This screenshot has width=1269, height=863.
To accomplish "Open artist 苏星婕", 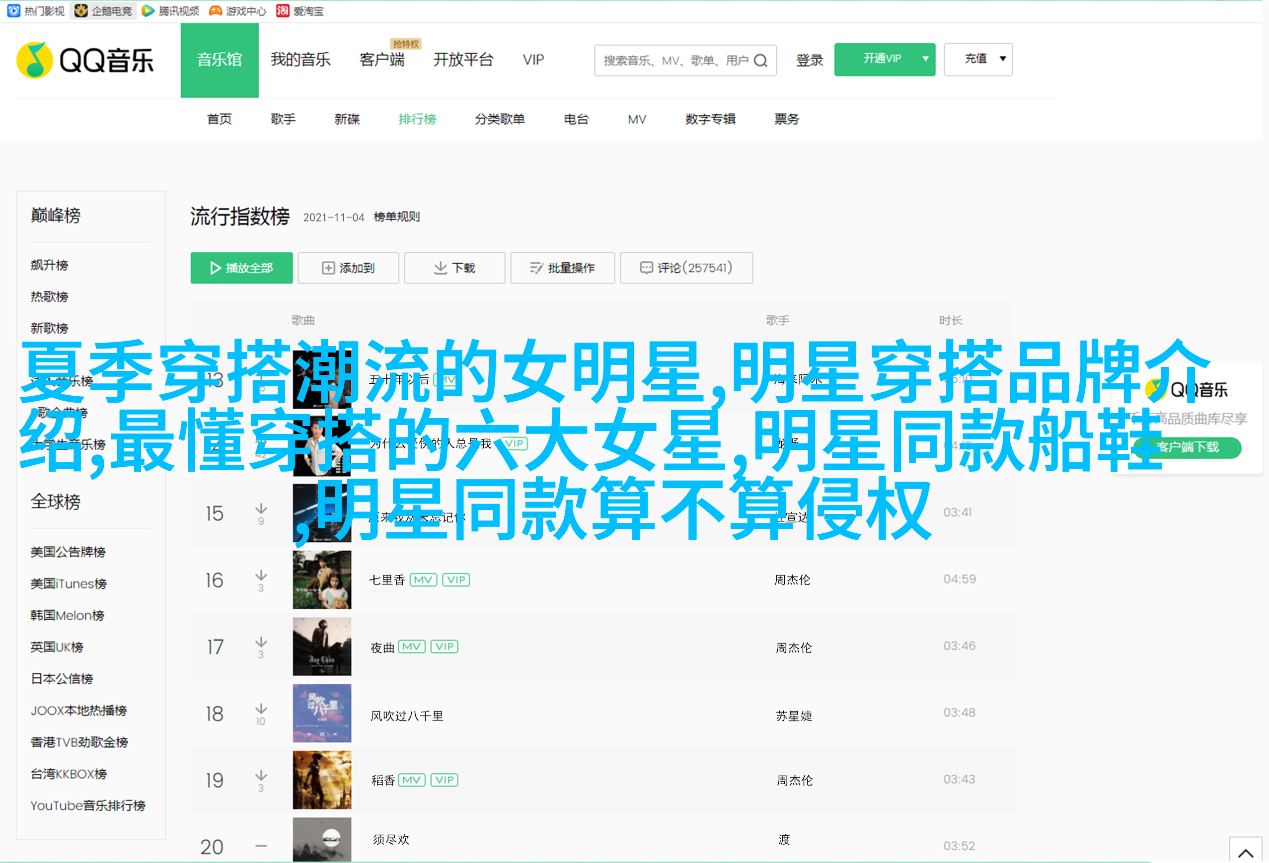I will (794, 716).
